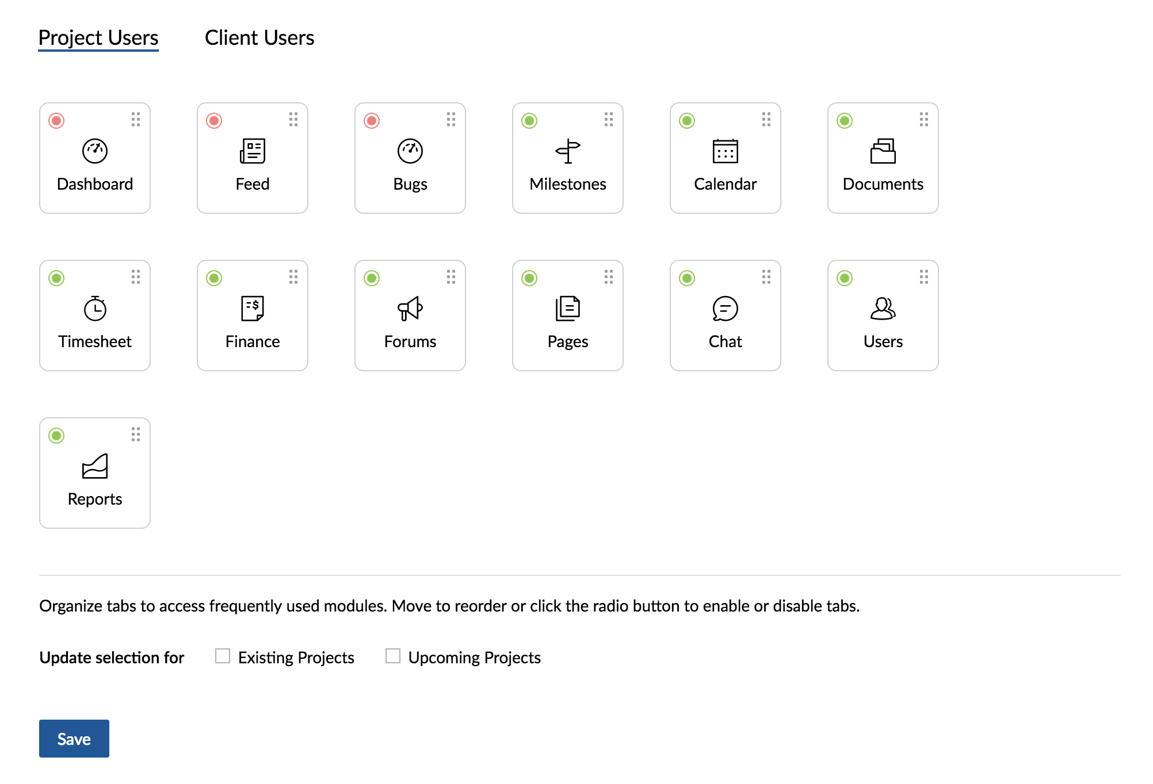Click the Timesheet stopwatch icon
The height and width of the screenshot is (784, 1153).
[95, 309]
